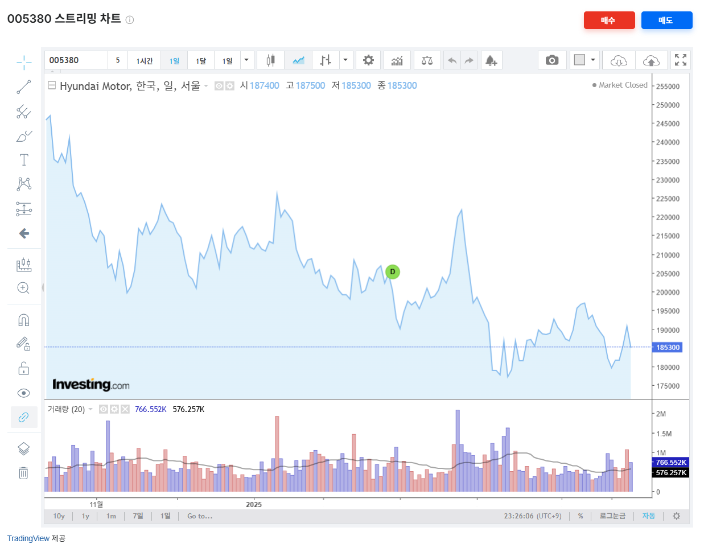Select the 1m date range

point(111,516)
